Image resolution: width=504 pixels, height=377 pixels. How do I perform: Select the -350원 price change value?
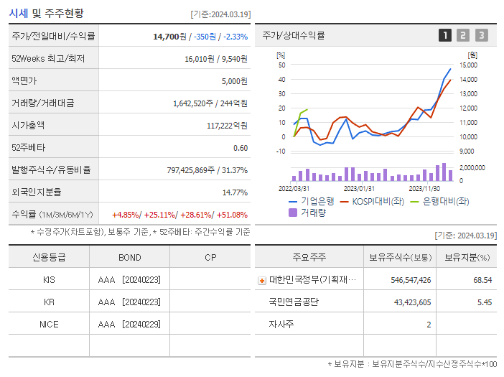pyautogui.click(x=205, y=37)
